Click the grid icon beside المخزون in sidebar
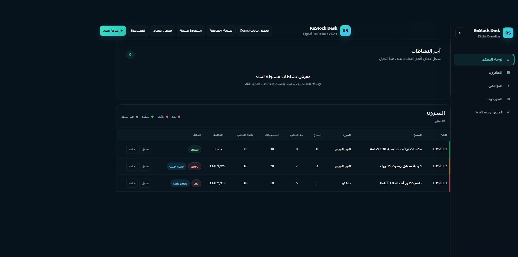The width and height of the screenshot is (518, 257). click(508, 73)
